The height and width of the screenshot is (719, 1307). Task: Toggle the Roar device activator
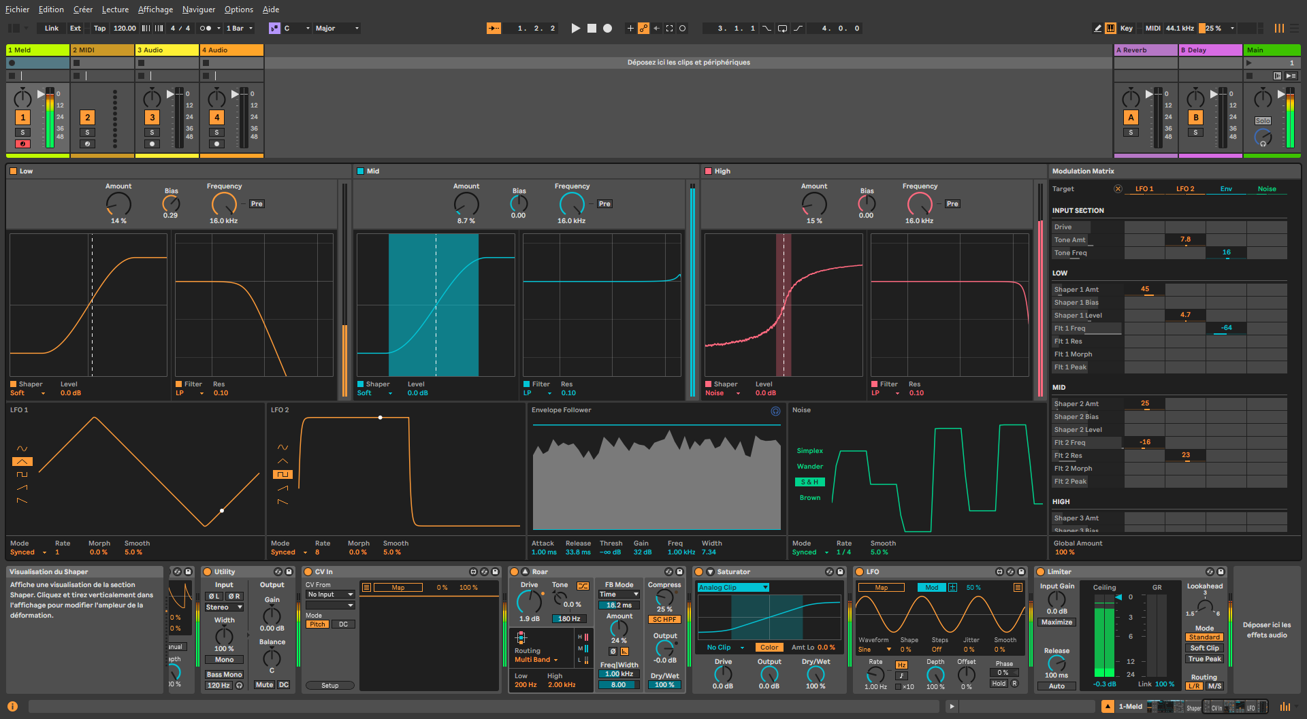point(515,572)
